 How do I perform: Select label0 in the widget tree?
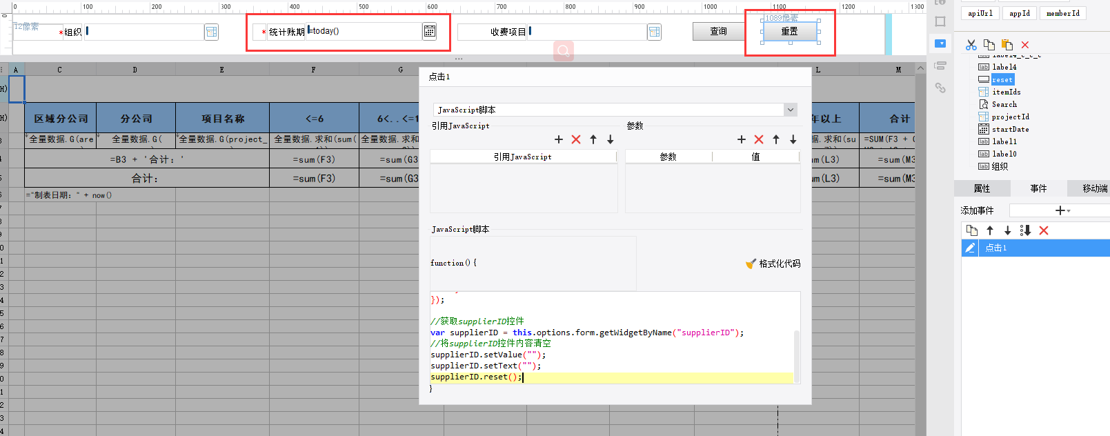click(x=1004, y=154)
